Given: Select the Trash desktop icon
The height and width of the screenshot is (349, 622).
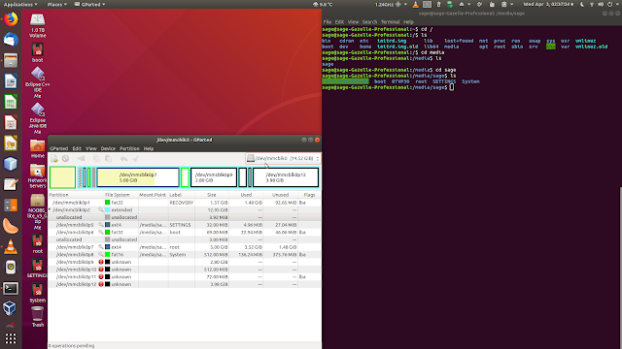Looking at the screenshot, I should pyautogui.click(x=37, y=317).
